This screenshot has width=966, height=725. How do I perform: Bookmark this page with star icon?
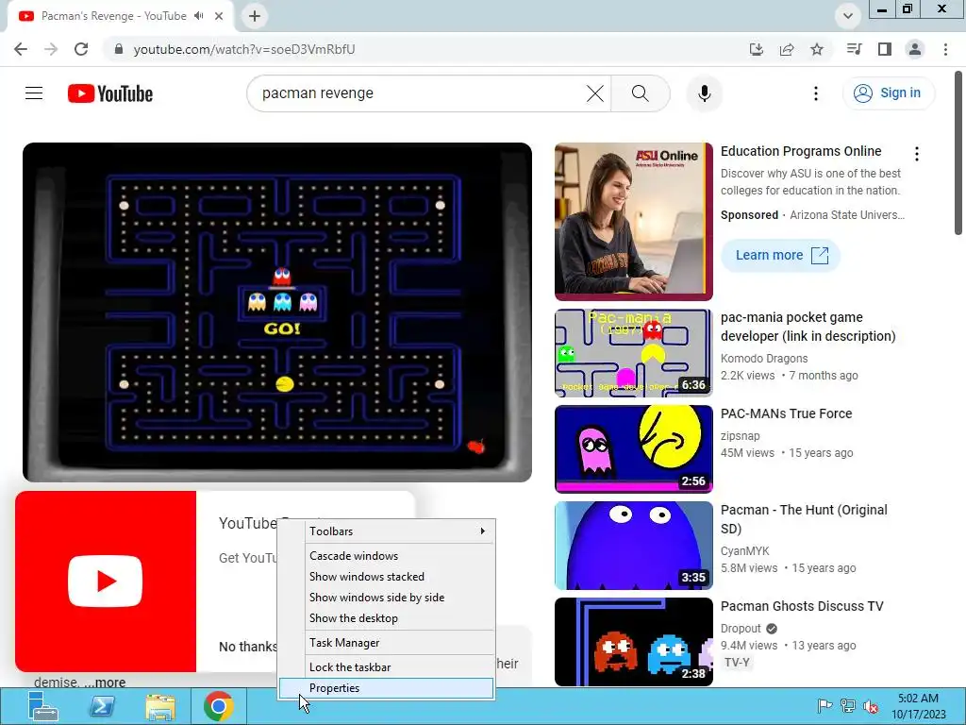817,49
